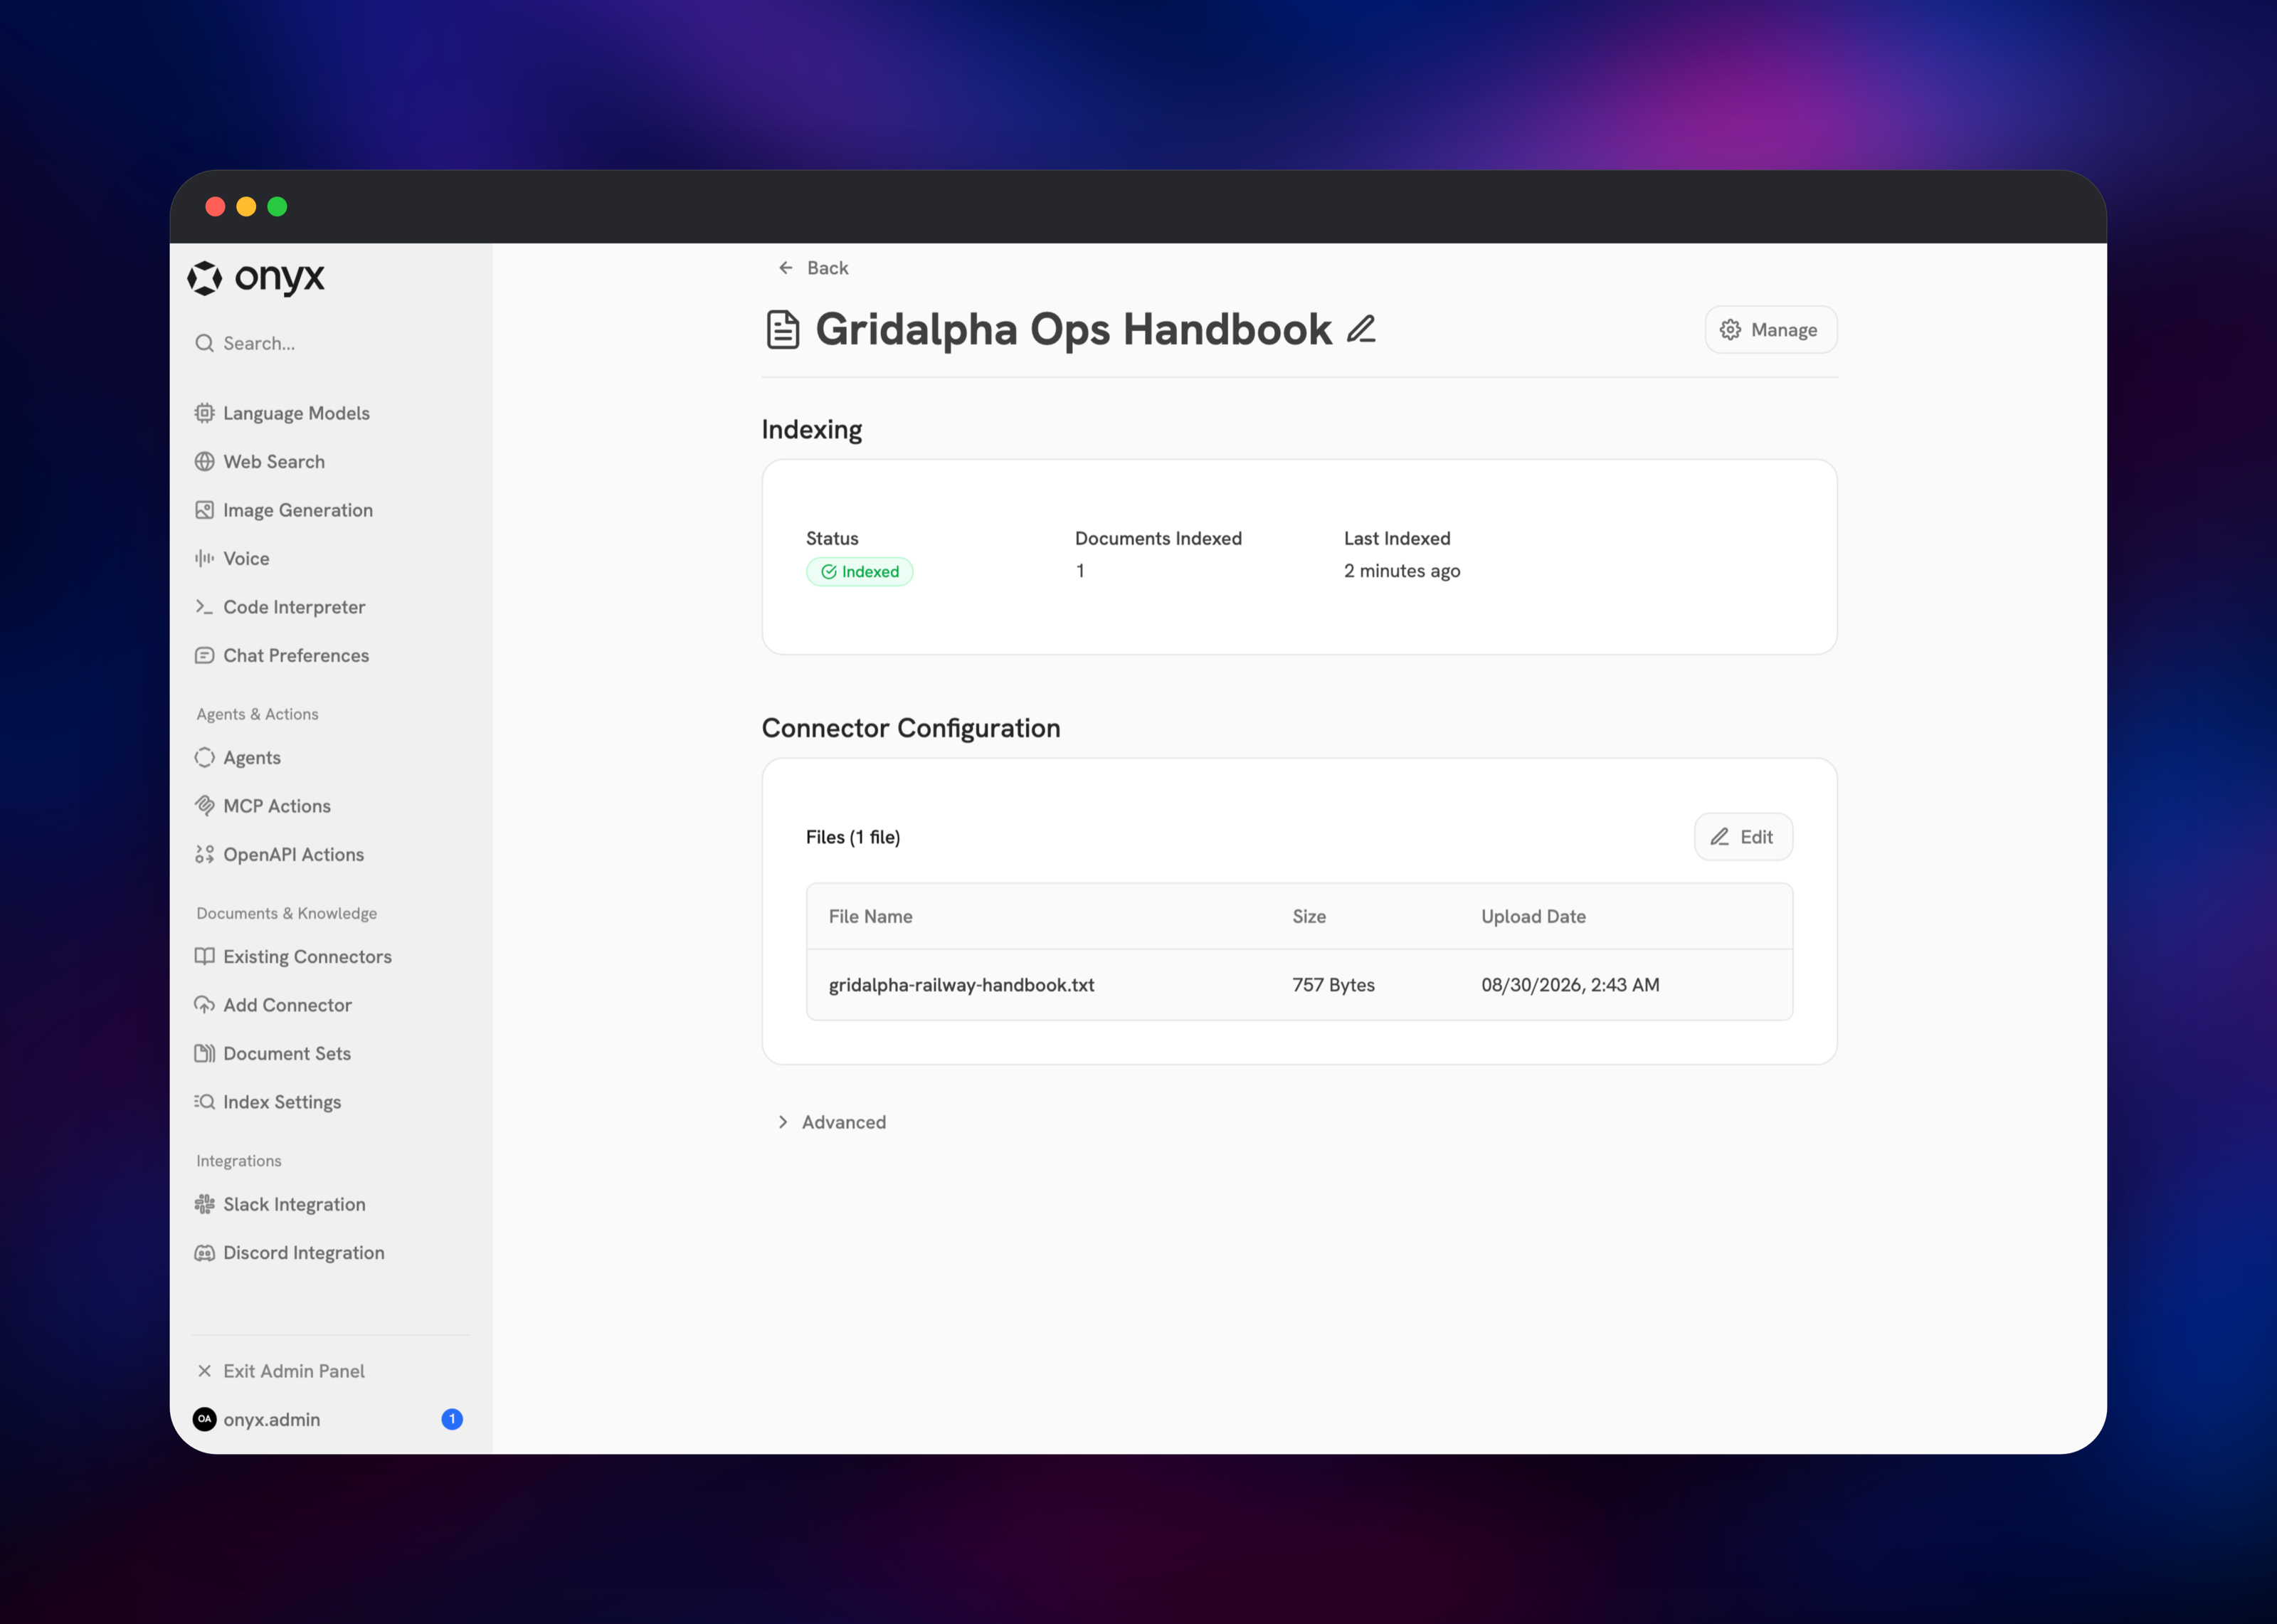Click the Index Settings search-list icon
The image size is (2277, 1624).
(205, 1102)
